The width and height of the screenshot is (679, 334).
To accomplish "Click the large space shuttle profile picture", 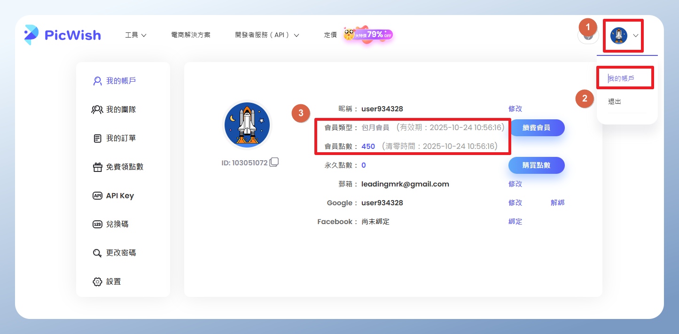I will coord(247,125).
